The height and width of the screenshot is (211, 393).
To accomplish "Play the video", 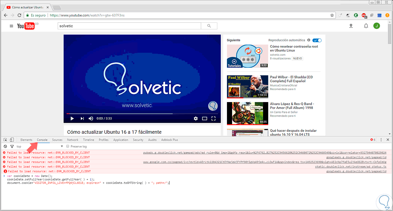I will [72, 118].
